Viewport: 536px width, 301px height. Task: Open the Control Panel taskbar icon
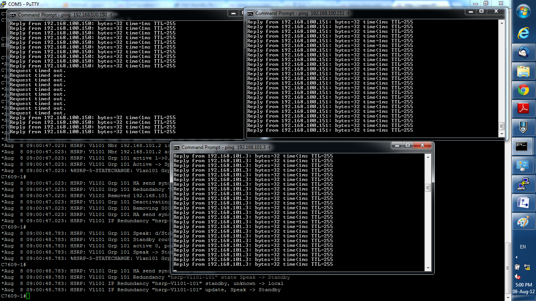(x=523, y=165)
